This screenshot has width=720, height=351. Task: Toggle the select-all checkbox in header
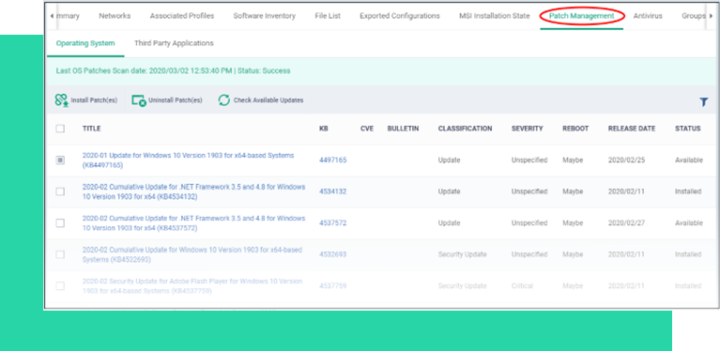pos(60,129)
